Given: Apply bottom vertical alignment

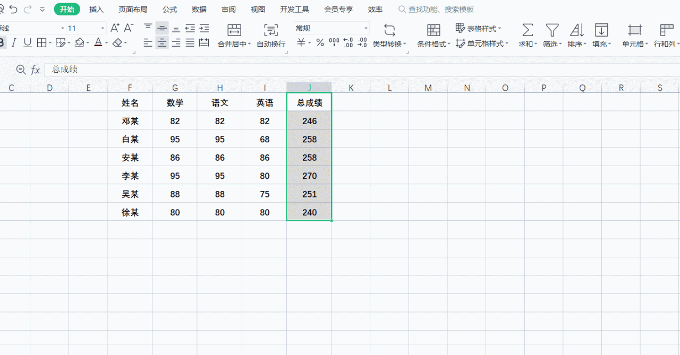Looking at the screenshot, I should [x=176, y=28].
